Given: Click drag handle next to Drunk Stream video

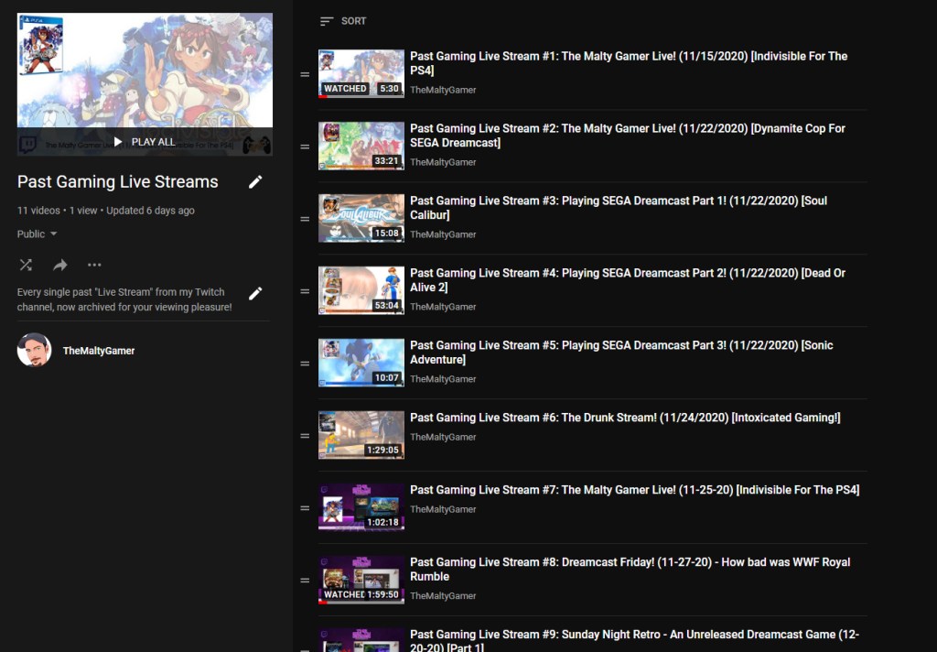Looking at the screenshot, I should [x=305, y=436].
